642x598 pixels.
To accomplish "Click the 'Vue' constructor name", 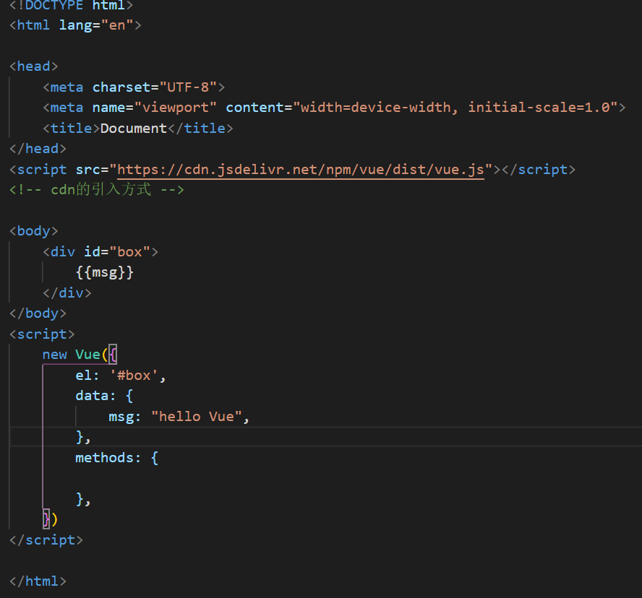I will [x=87, y=354].
